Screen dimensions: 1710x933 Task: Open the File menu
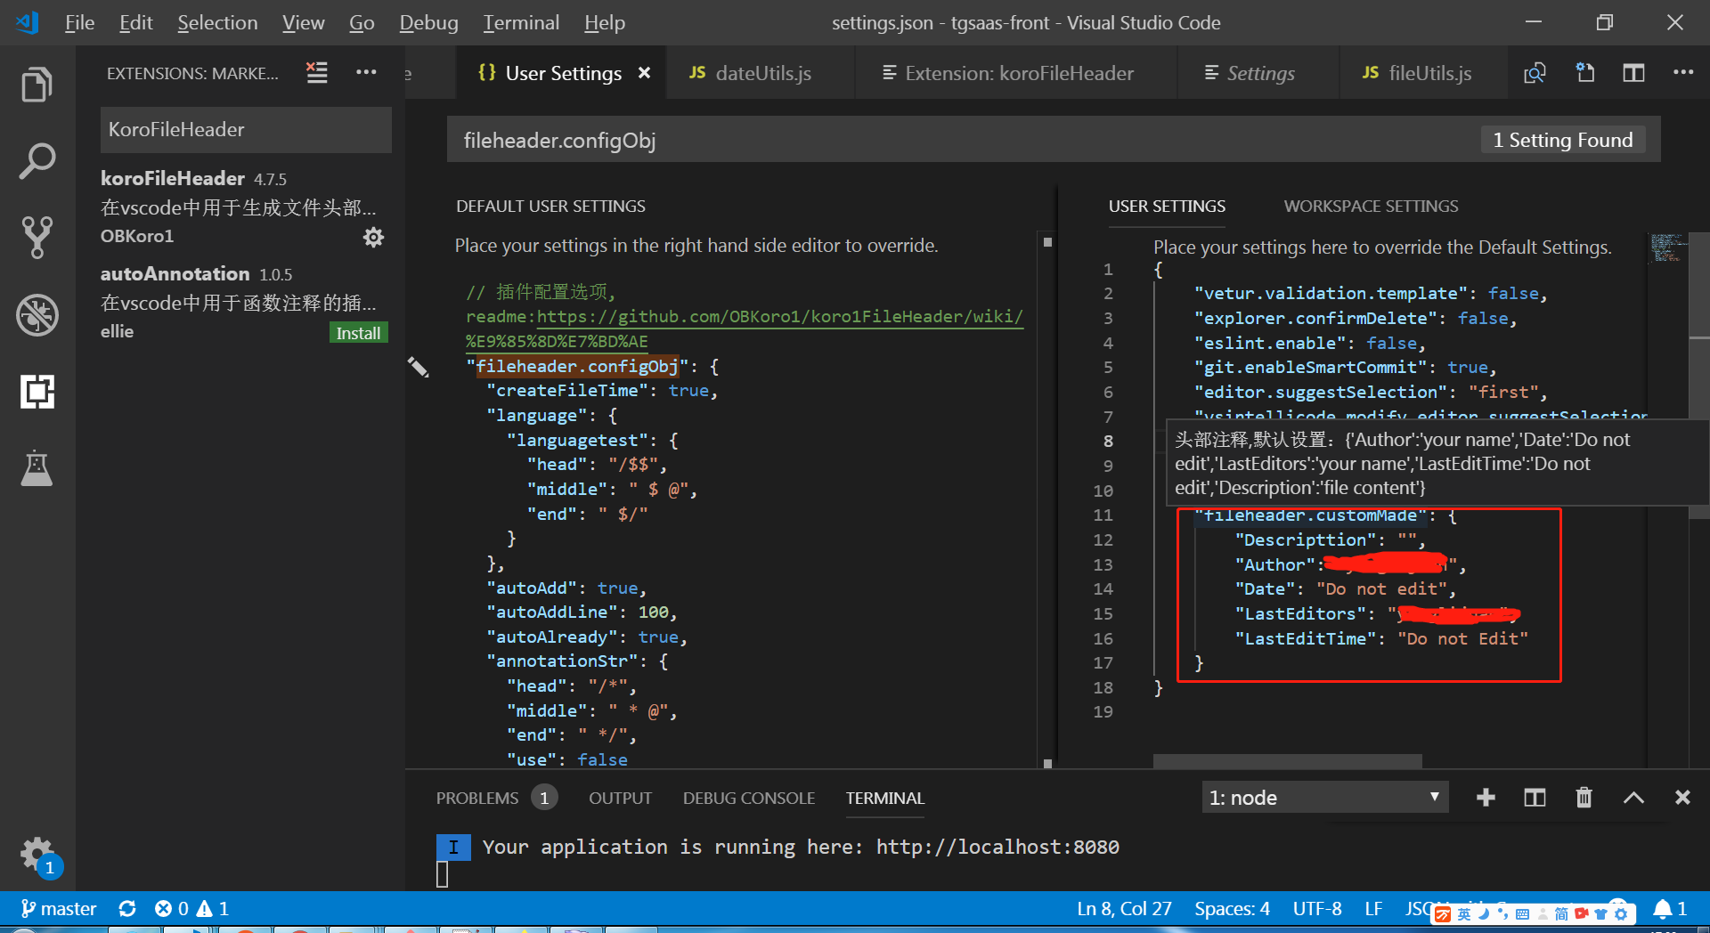(x=79, y=23)
